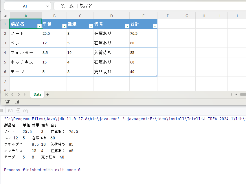
Task: Expand the Name Box A1 dropdown
Action: coord(48,6)
